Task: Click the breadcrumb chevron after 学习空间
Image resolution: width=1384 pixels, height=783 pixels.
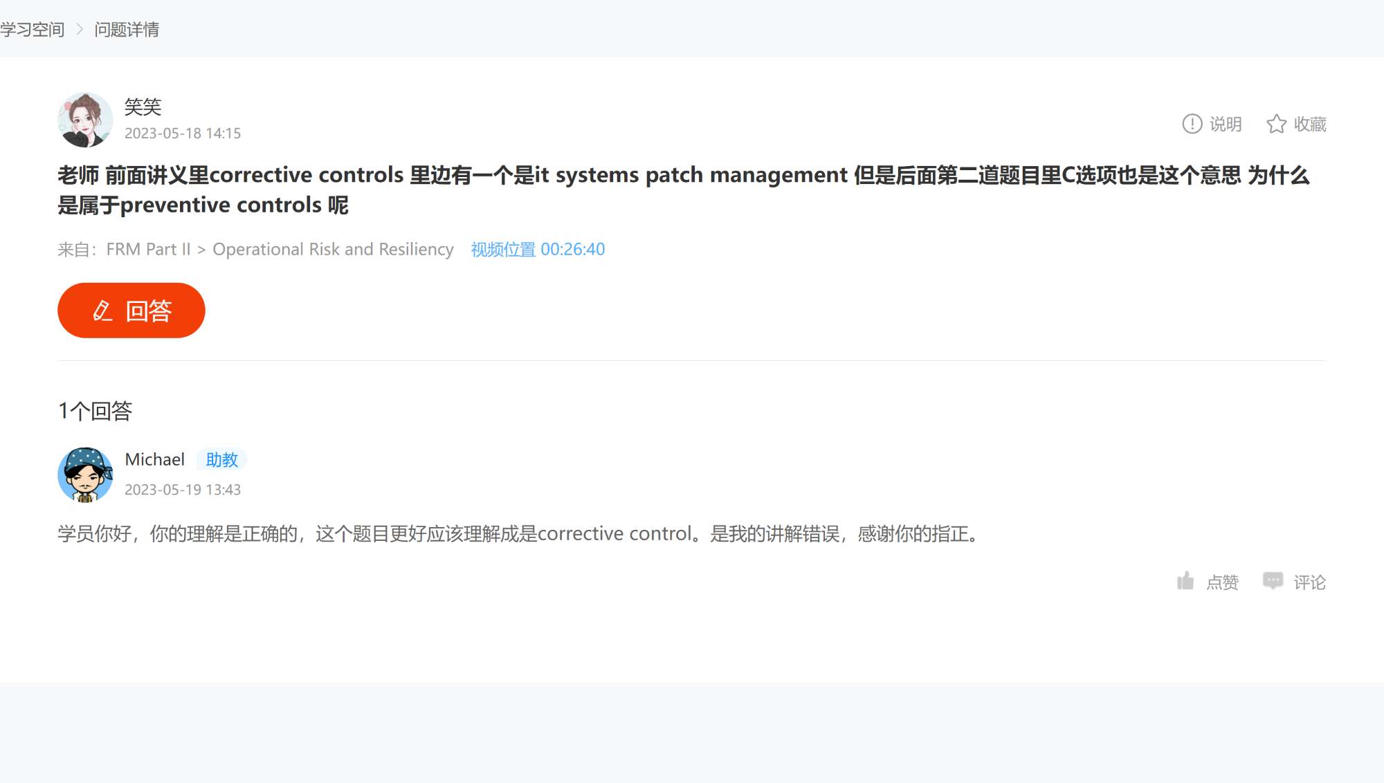Action: [x=80, y=29]
